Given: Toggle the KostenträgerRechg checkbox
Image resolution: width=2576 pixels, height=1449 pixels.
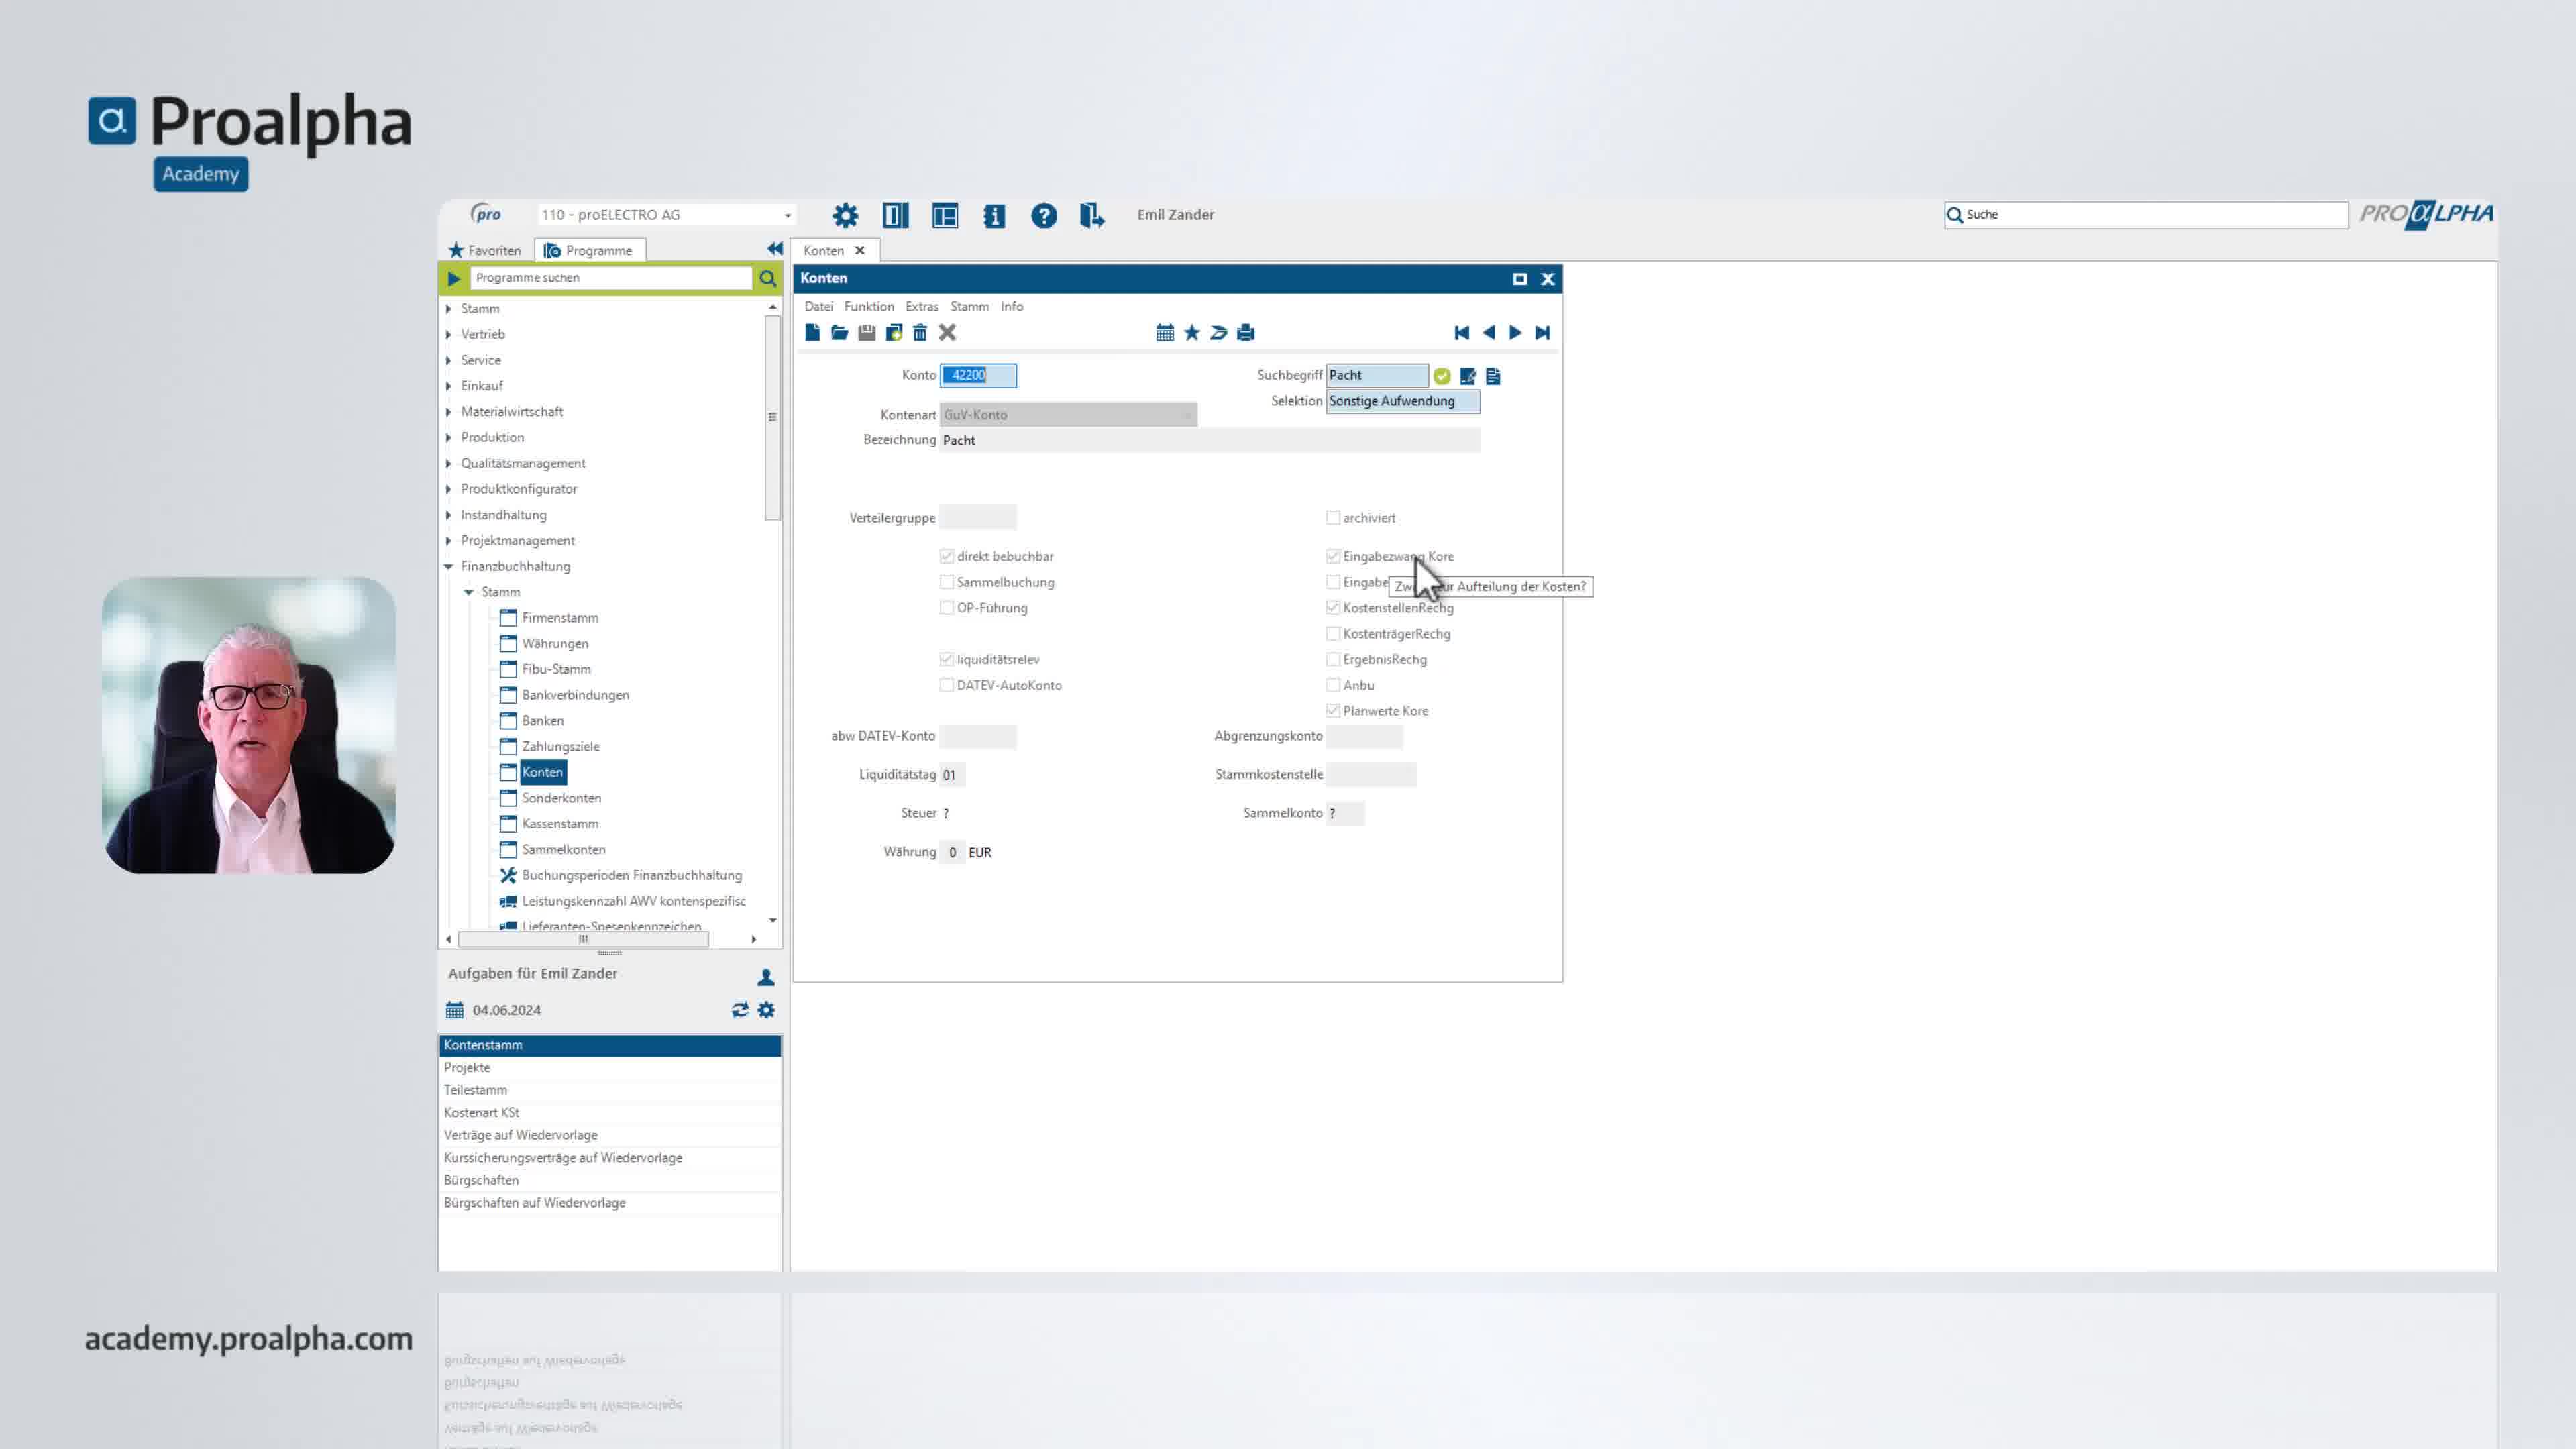Looking at the screenshot, I should [1333, 634].
